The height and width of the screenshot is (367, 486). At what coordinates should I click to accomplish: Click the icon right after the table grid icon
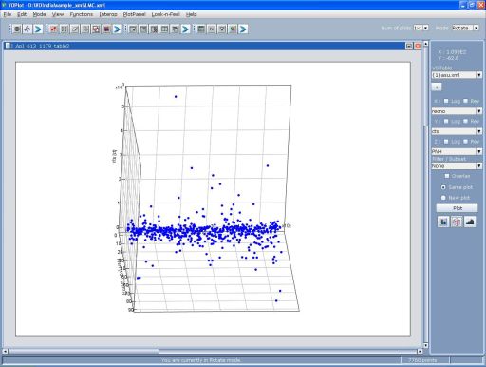[175, 29]
